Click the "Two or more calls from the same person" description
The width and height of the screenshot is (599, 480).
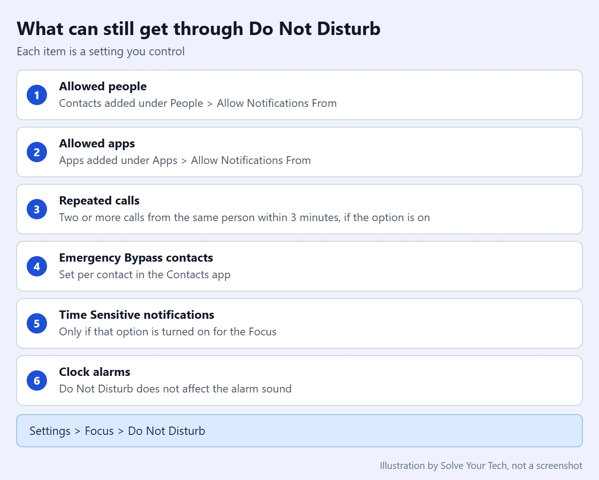tap(244, 217)
